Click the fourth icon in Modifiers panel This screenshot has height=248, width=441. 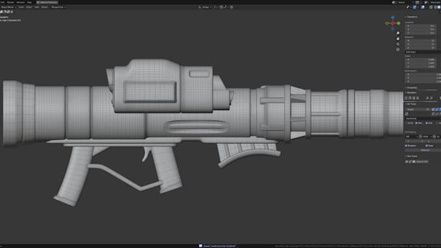click(418, 98)
